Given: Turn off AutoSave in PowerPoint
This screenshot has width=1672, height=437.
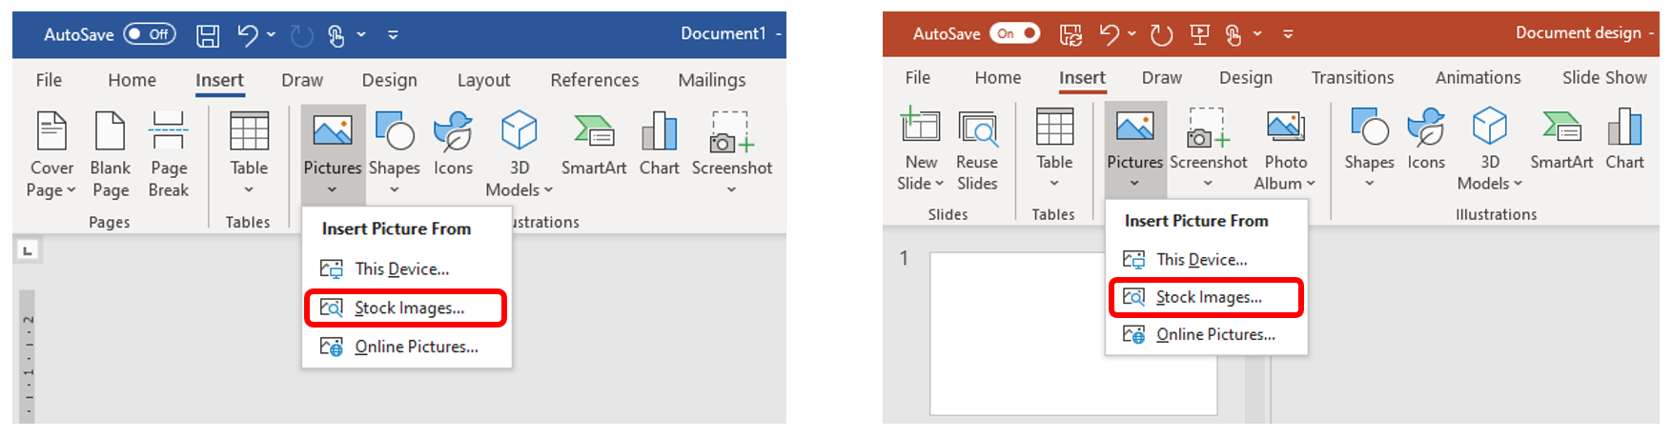Looking at the screenshot, I should [1014, 33].
